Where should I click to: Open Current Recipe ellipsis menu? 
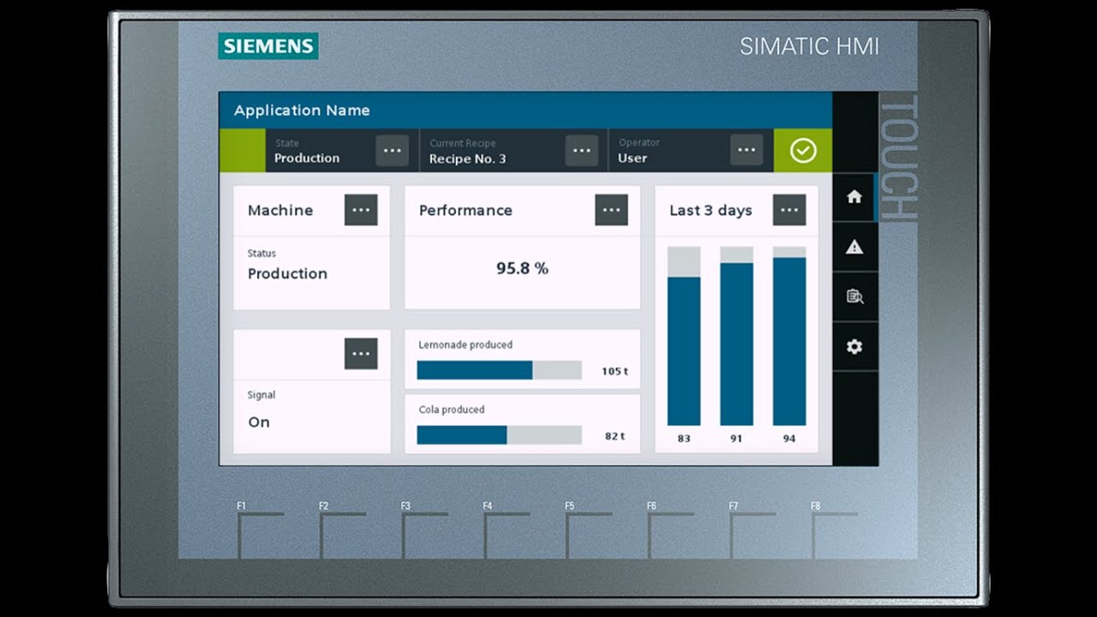(582, 150)
